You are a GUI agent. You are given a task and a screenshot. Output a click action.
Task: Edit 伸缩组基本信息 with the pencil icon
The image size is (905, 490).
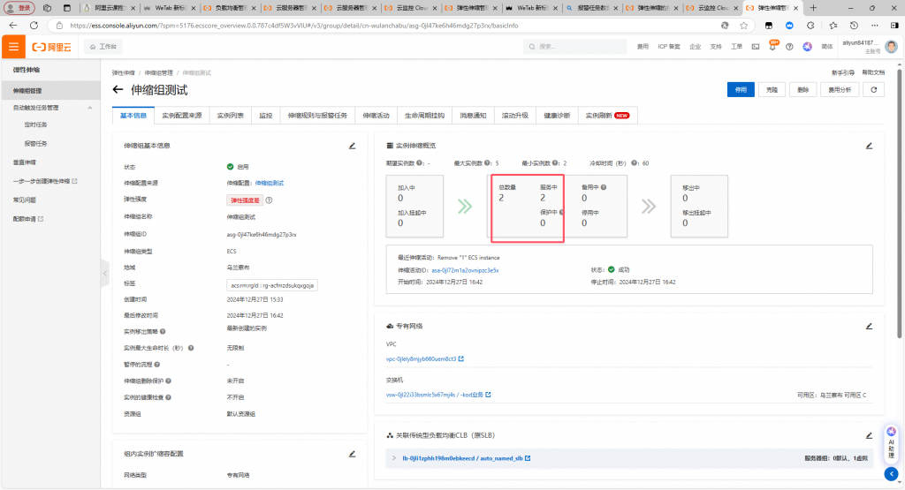352,146
